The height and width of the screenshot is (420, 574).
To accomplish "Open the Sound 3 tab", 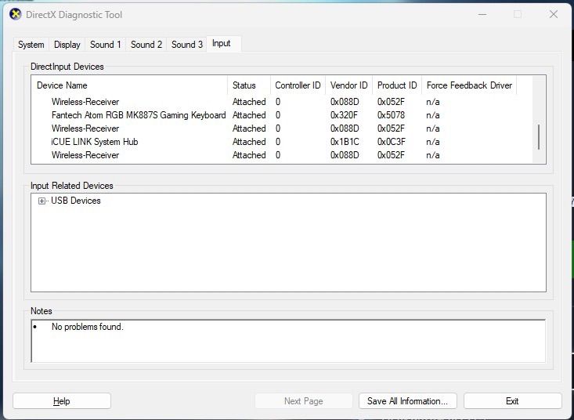I will click(187, 45).
